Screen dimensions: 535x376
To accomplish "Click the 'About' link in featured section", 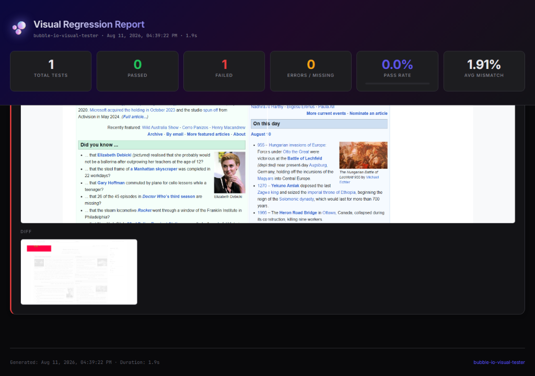I will [239, 134].
